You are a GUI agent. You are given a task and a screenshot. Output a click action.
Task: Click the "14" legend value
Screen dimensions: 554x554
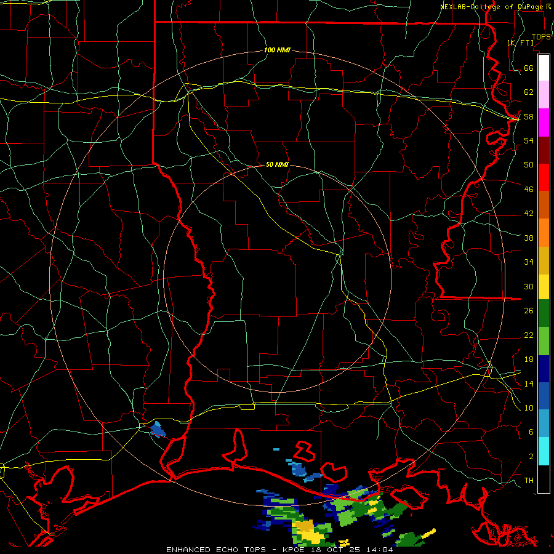pyautogui.click(x=529, y=383)
